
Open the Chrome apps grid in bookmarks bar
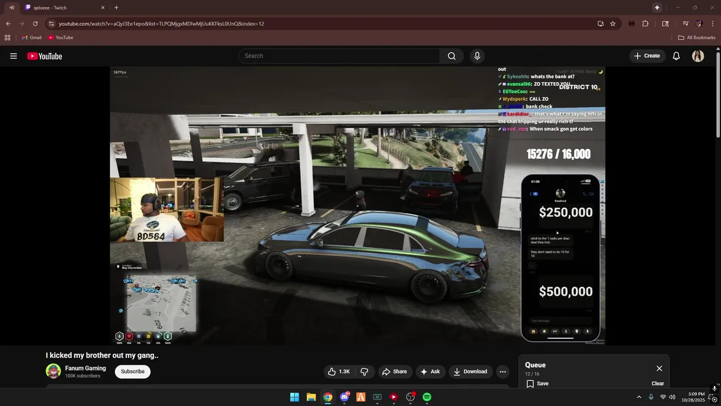click(x=7, y=38)
